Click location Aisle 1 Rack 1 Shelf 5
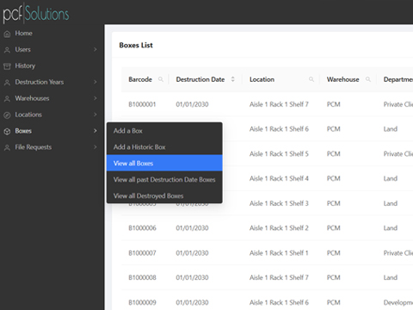The height and width of the screenshot is (310, 413). [x=279, y=154]
